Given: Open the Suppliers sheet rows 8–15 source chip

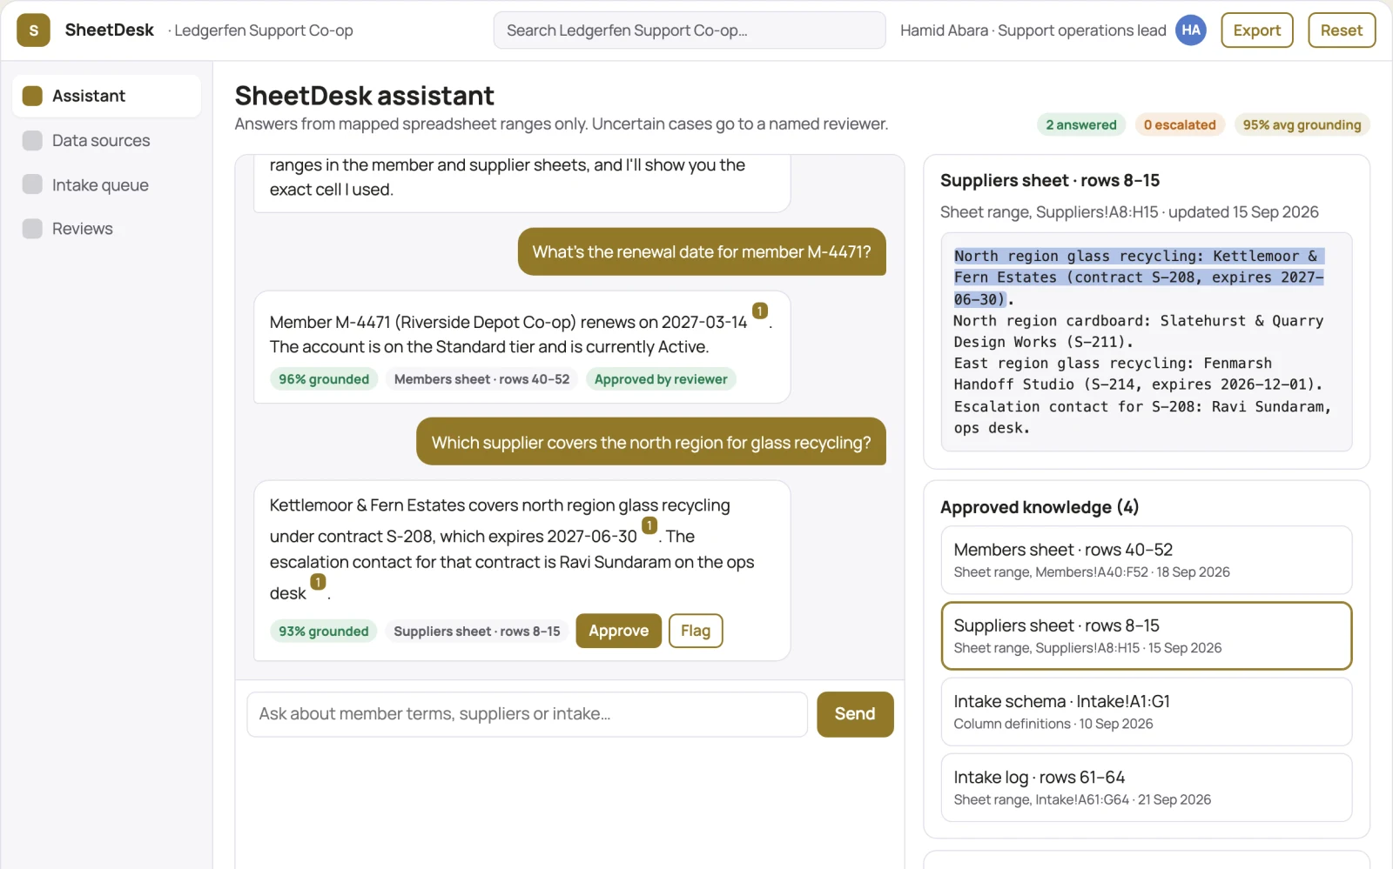Looking at the screenshot, I should (477, 632).
